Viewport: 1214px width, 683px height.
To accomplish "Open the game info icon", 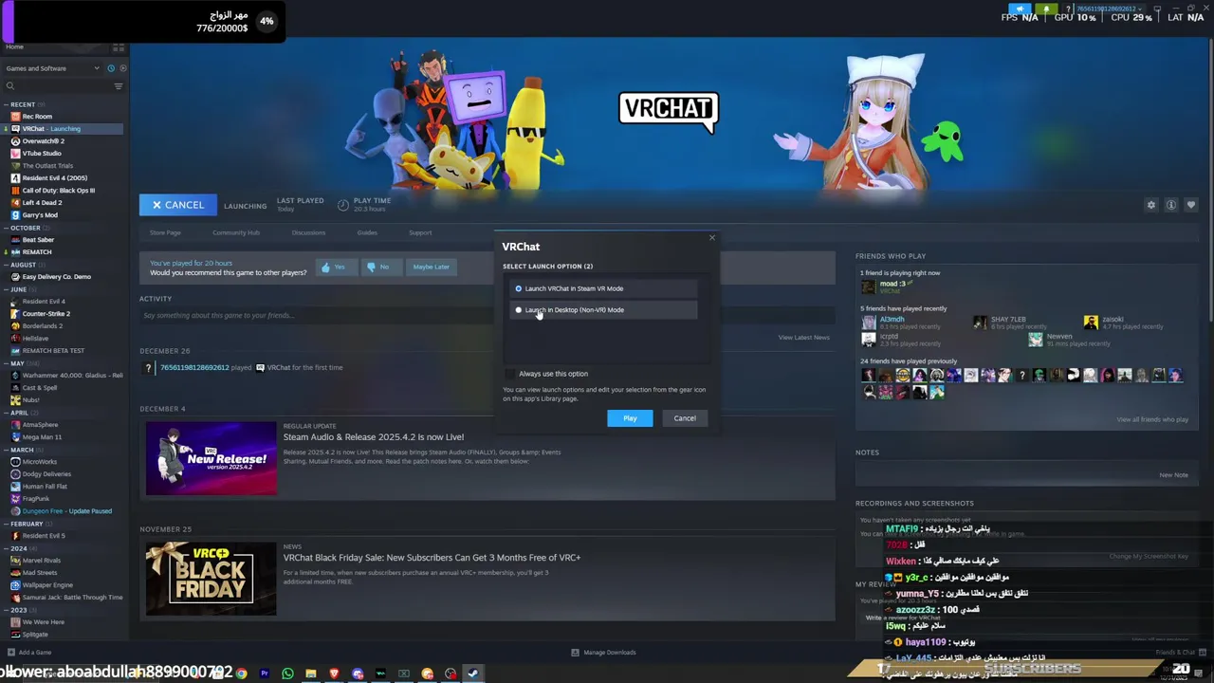I will [1171, 205].
